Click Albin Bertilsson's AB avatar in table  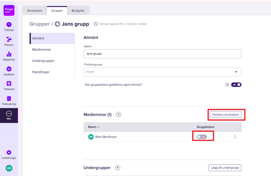(x=91, y=137)
